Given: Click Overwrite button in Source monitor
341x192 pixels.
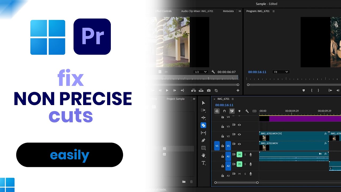Looking at the screenshot, I should tap(201, 90).
